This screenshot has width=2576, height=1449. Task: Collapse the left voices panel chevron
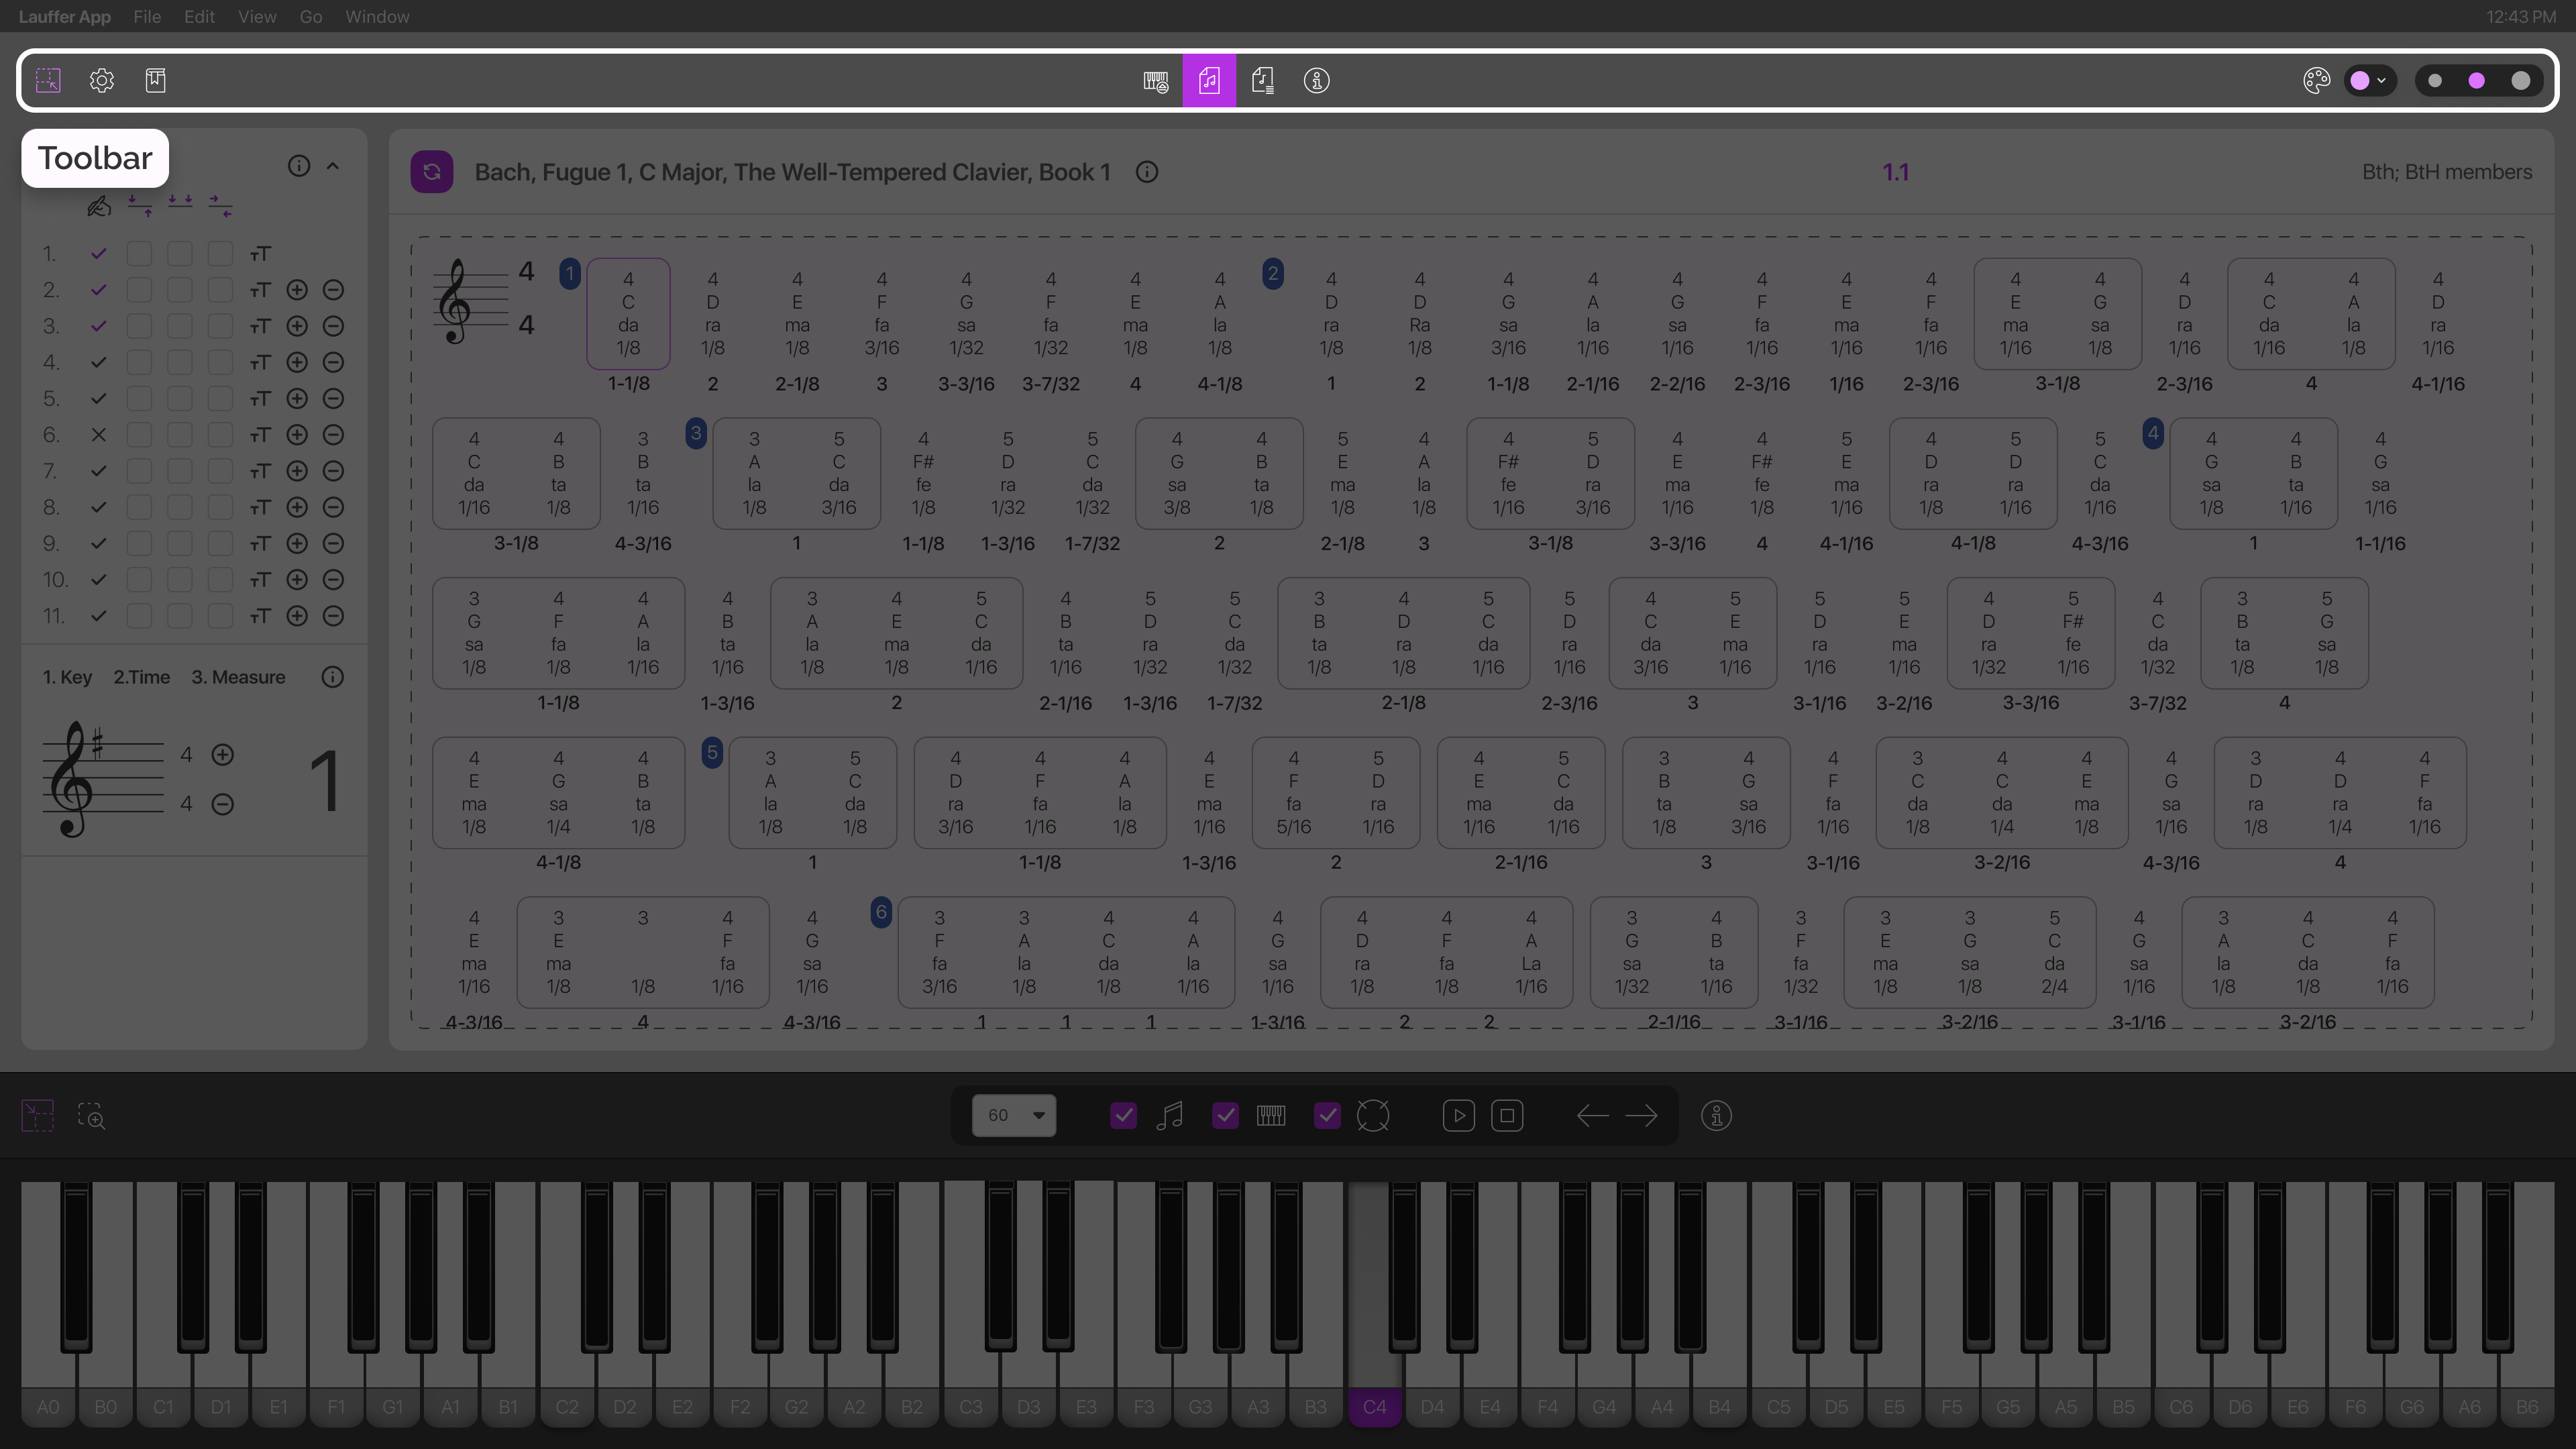tap(333, 166)
